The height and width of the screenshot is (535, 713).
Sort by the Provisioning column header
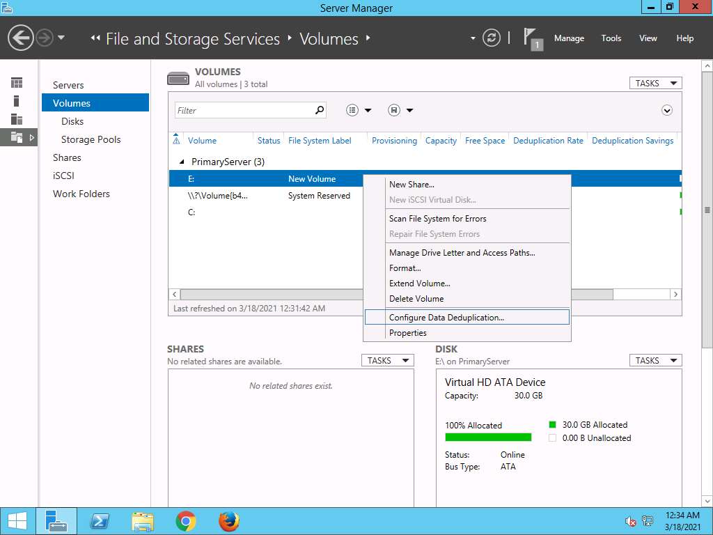coord(394,141)
